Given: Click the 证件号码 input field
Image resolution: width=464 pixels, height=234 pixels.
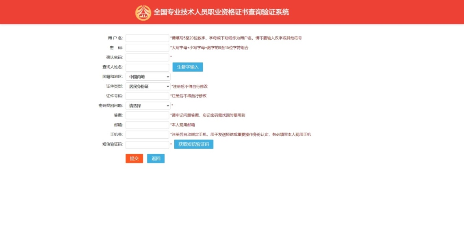Looking at the screenshot, I should click(147, 96).
